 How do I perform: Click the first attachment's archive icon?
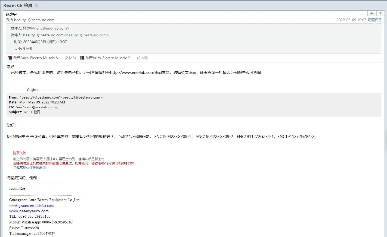click(x=10, y=58)
